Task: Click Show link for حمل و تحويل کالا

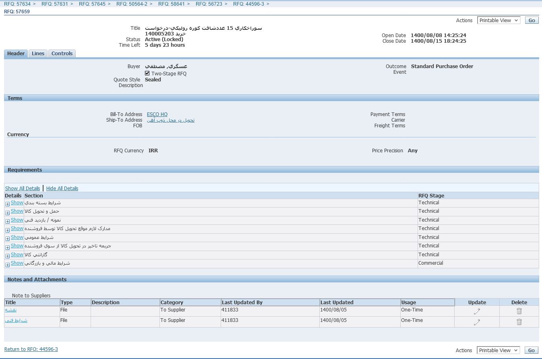Action: point(17,211)
